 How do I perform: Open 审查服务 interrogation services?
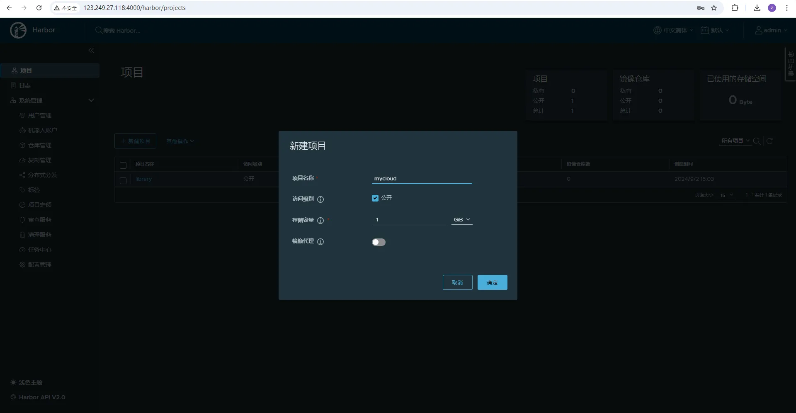[40, 220]
